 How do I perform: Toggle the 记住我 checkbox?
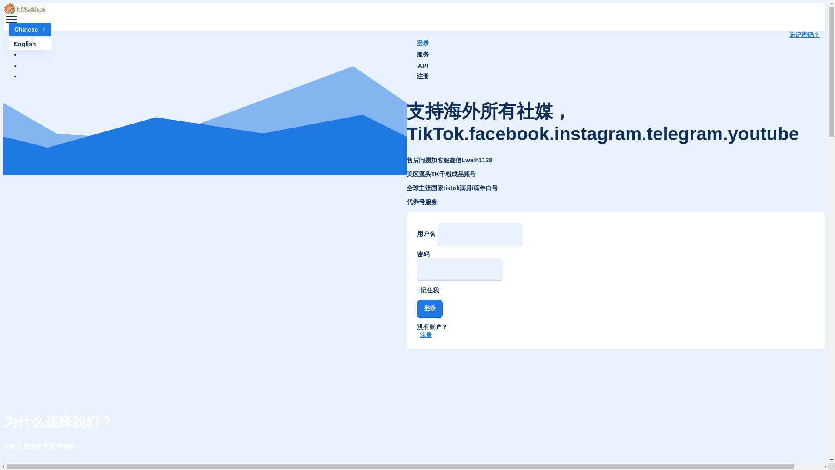(419, 291)
